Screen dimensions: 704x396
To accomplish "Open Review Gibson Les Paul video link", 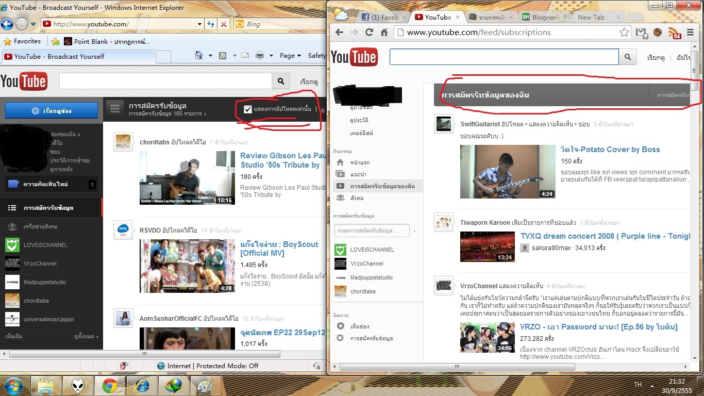I will (x=283, y=160).
